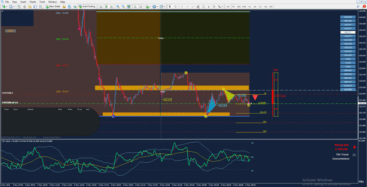Click the Strong Sell signal text
The image size is (367, 187).
[342, 145]
